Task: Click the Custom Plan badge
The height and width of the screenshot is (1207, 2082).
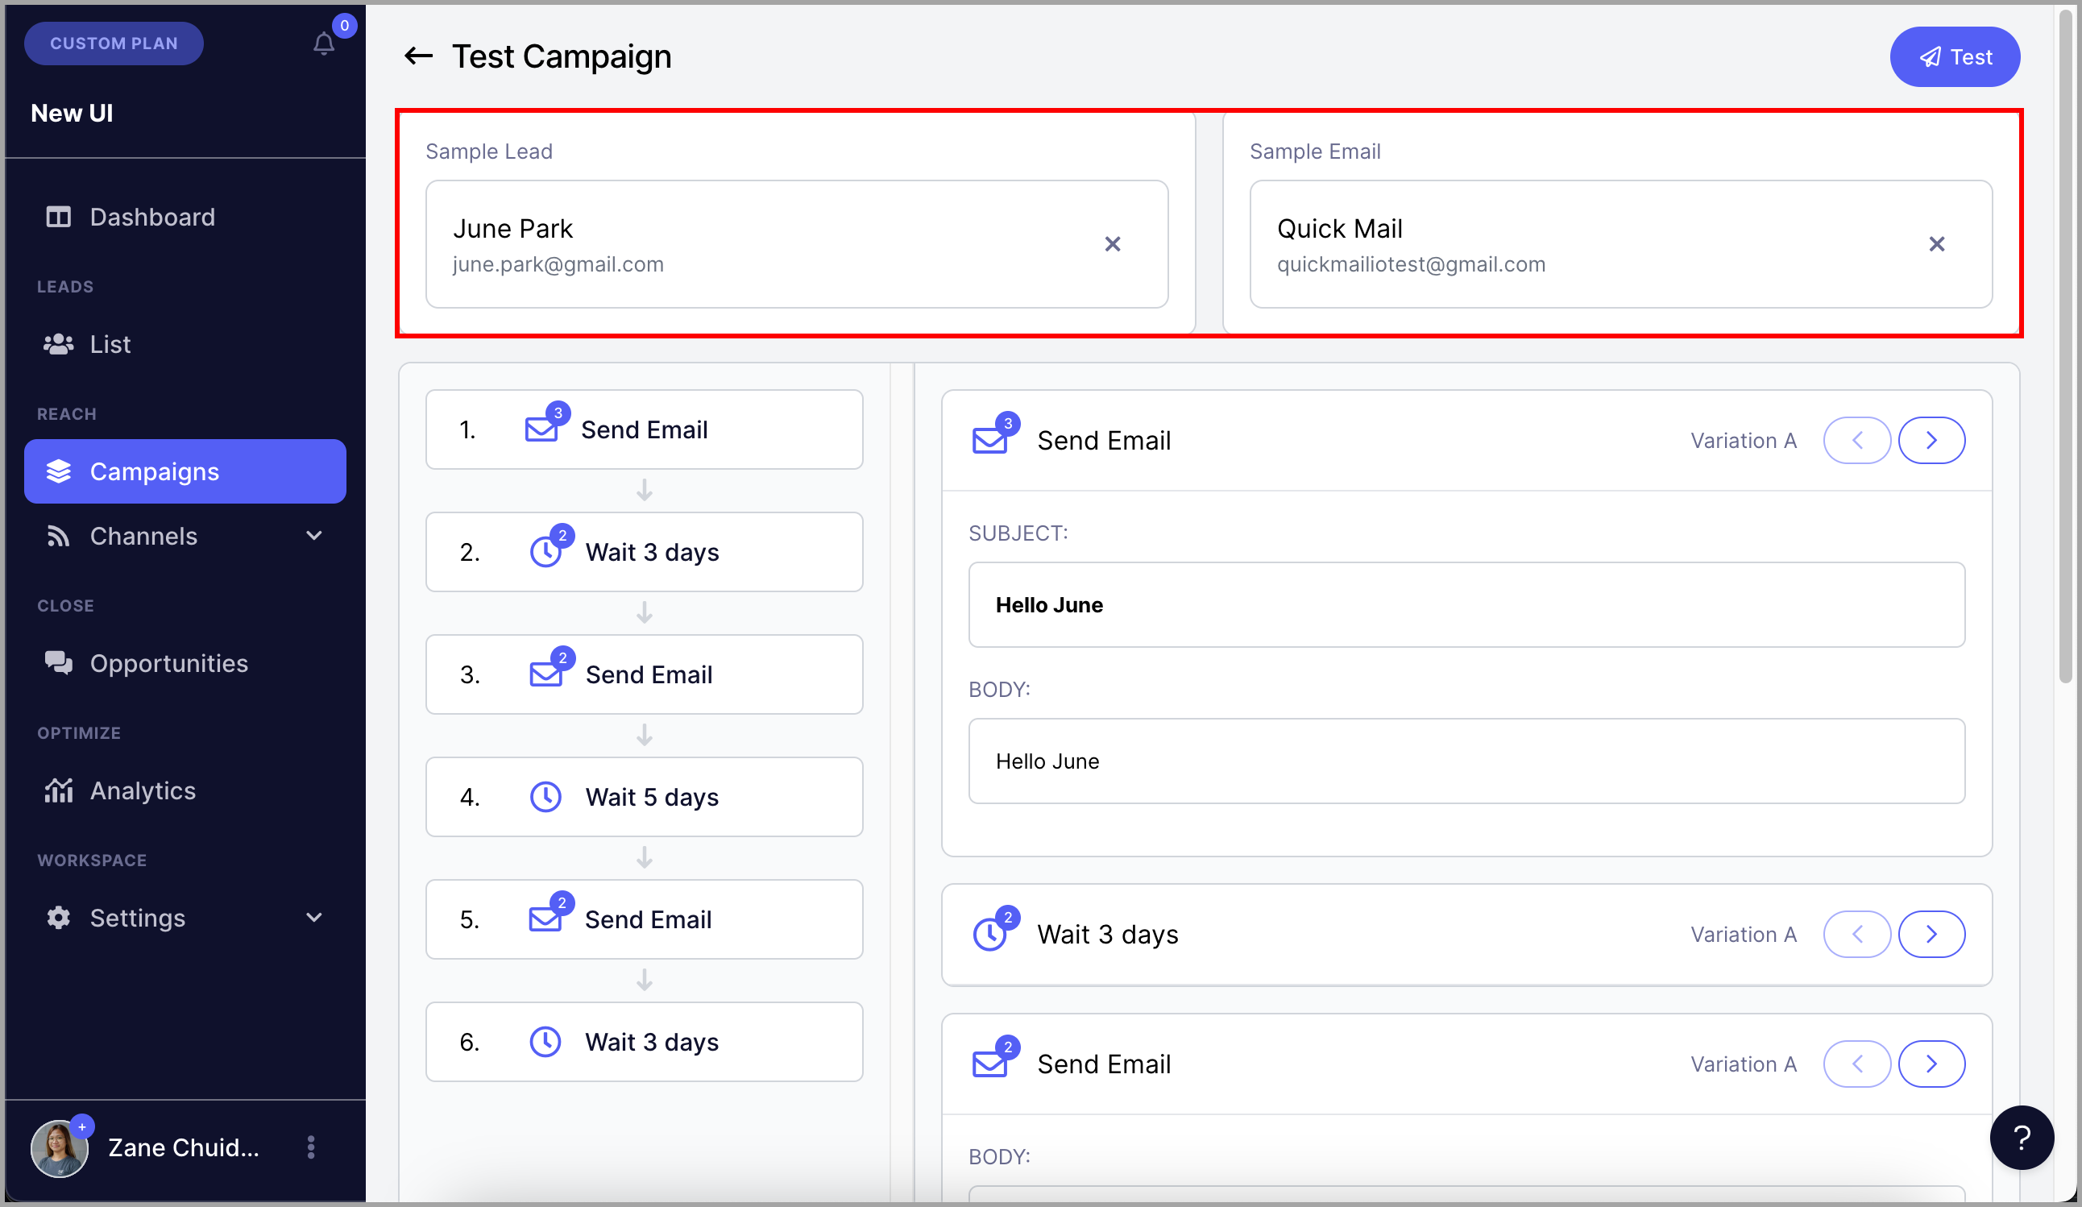Action: pyautogui.click(x=114, y=43)
